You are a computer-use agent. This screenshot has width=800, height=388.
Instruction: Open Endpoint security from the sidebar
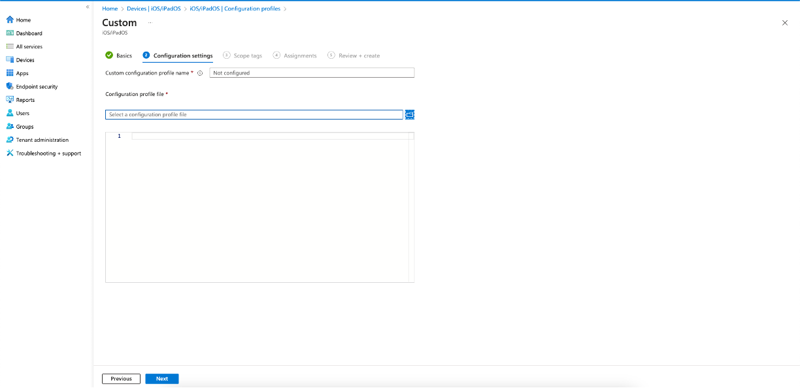coord(9,86)
